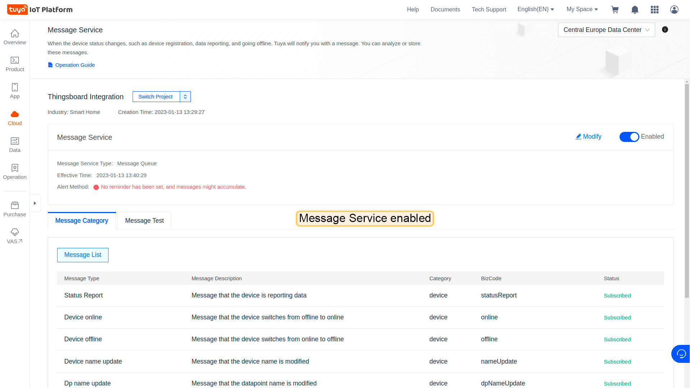Open the App sidebar section
690x388 pixels.
tap(15, 91)
